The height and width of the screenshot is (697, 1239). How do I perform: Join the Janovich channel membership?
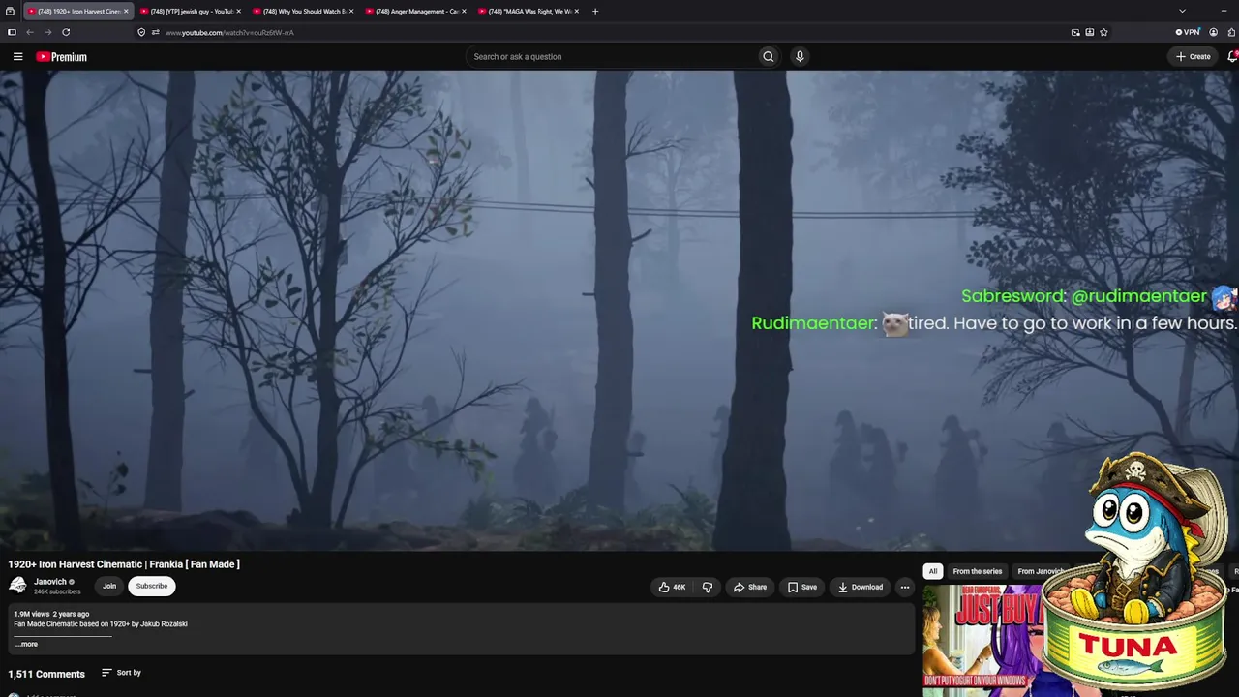click(109, 586)
